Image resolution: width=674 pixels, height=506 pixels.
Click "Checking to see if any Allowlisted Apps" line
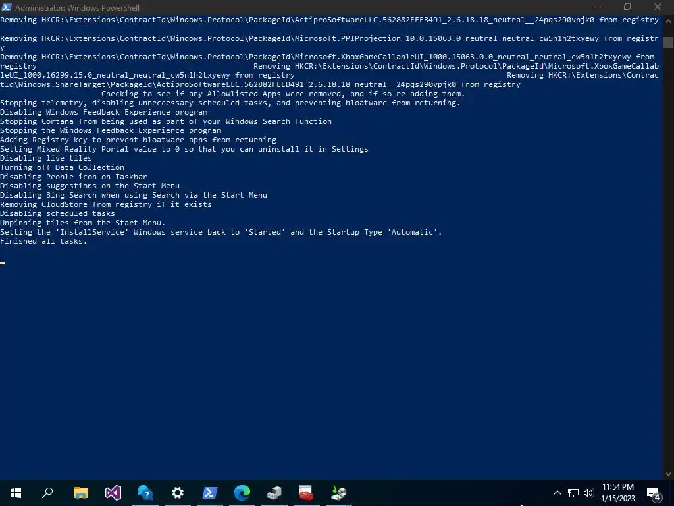point(283,94)
